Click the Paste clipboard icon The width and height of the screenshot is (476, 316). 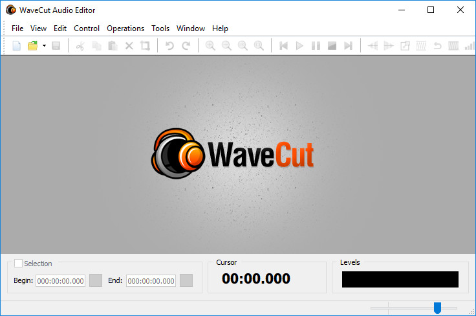click(113, 46)
